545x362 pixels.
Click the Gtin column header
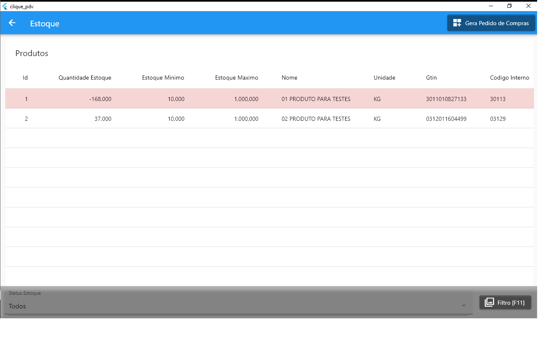[431, 78]
